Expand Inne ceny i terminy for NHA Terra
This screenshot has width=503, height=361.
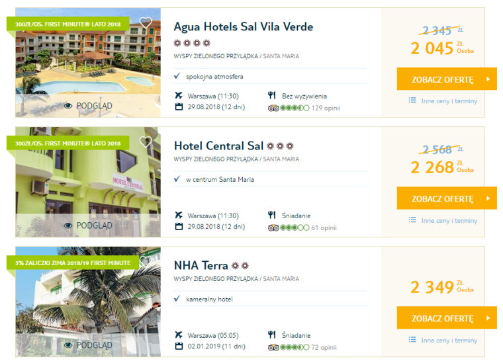point(449,340)
